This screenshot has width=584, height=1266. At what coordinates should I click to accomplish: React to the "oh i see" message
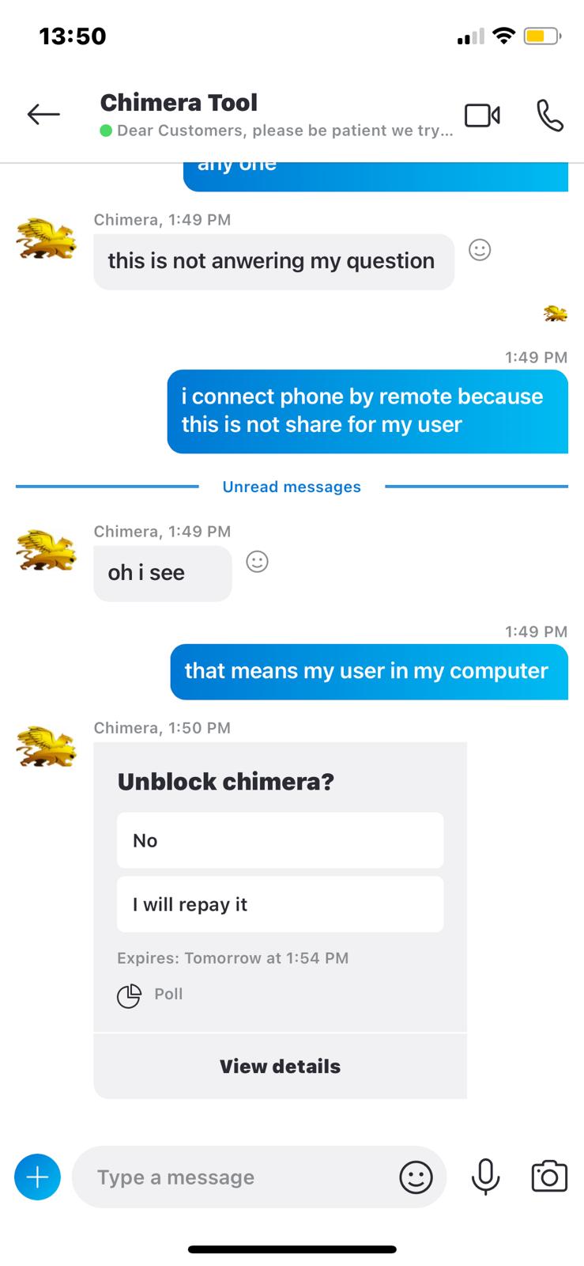[257, 562]
